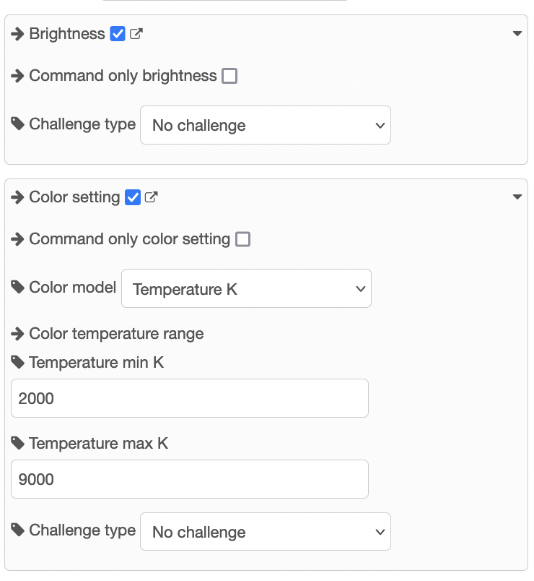Image resolution: width=534 pixels, height=581 pixels.
Task: Click arrow icon beside Color setting label
Action: (x=18, y=197)
